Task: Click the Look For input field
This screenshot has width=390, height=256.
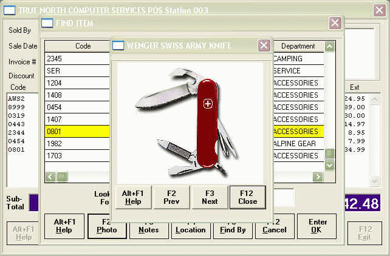Action: pyautogui.click(x=284, y=197)
